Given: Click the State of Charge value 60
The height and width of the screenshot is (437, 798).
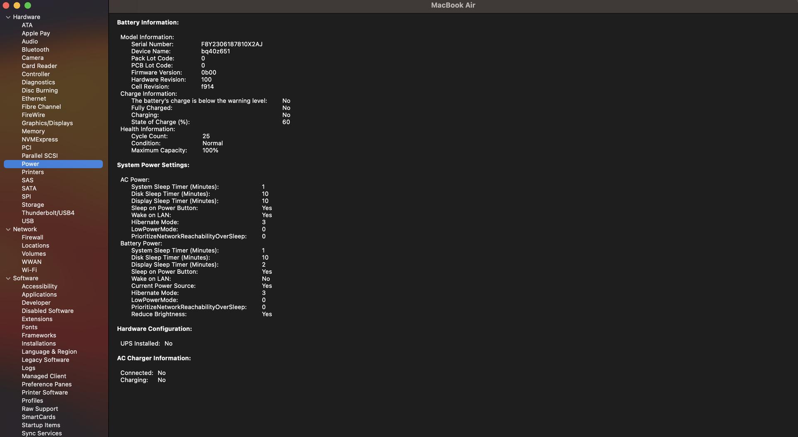Looking at the screenshot, I should 286,122.
